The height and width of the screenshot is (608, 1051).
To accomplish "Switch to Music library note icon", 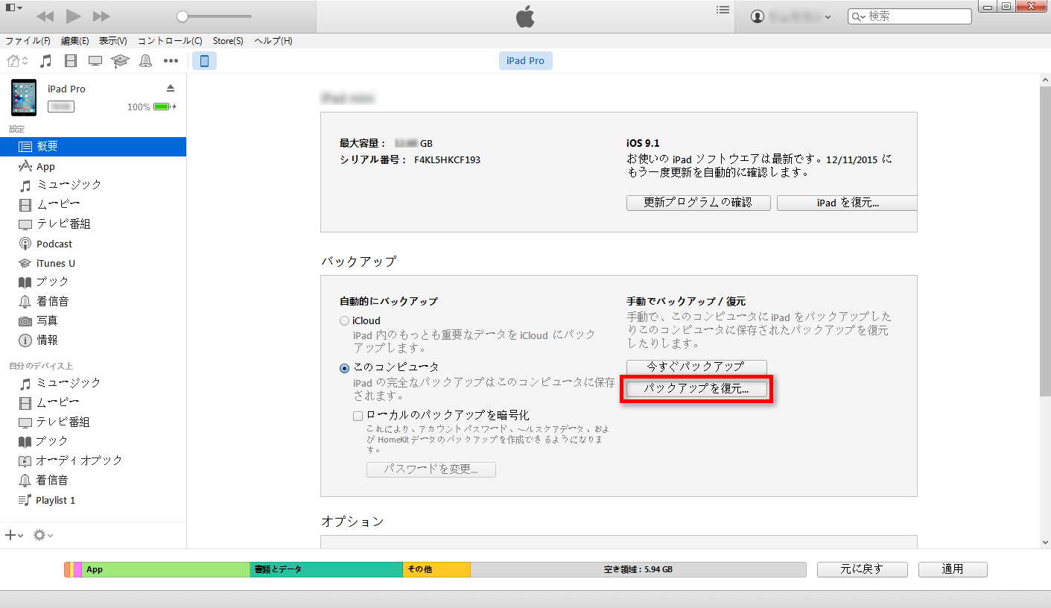I will click(x=46, y=61).
